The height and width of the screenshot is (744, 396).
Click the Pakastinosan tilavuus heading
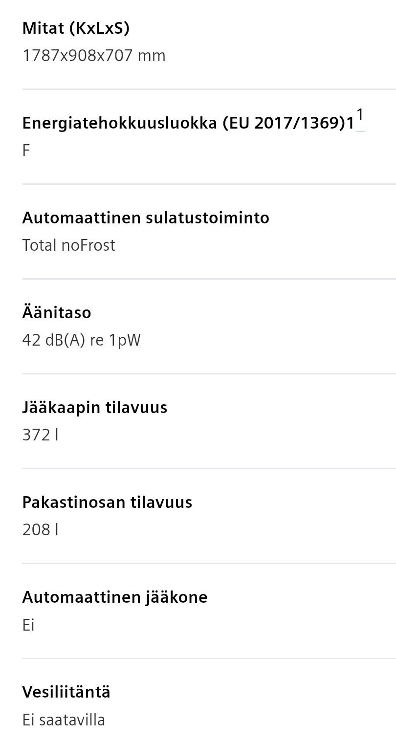[107, 502]
